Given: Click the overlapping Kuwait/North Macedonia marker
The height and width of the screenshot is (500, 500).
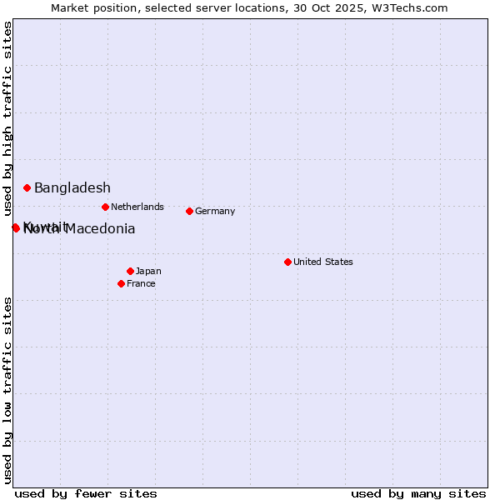Looking at the screenshot, I should click(16, 228).
